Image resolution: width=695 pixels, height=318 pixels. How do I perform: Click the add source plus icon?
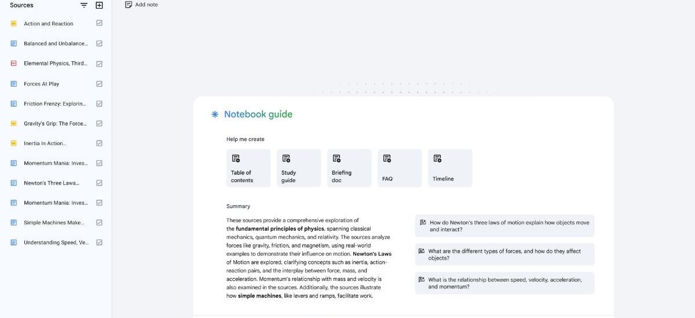point(99,5)
